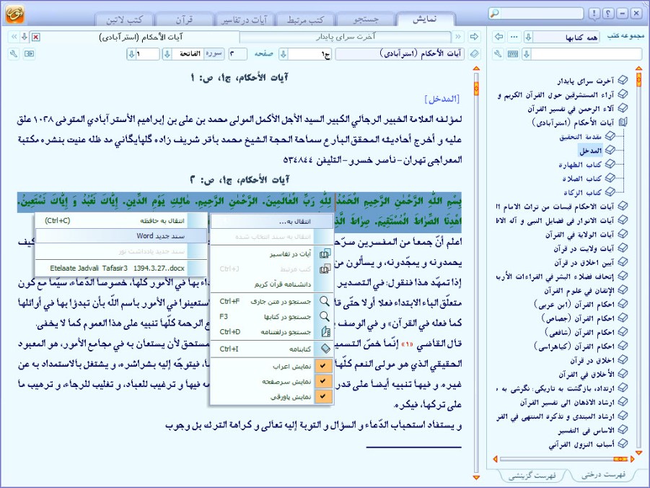This screenshot has width=650, height=488.
Task: Open the wrench settings icon in book list panel
Action: (498, 54)
